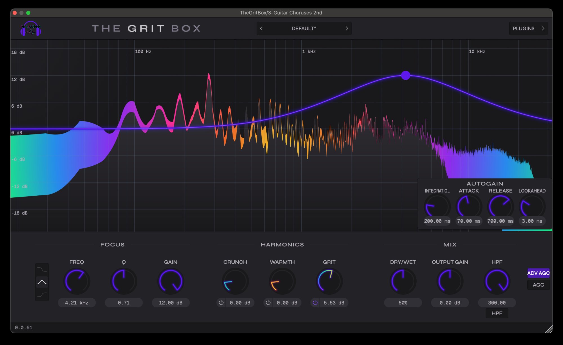Enable the WARMTH power toggle

[268, 303]
